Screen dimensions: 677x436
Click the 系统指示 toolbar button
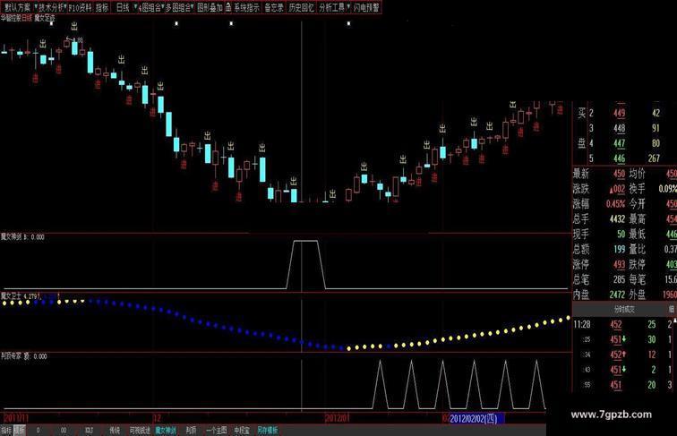[247, 7]
